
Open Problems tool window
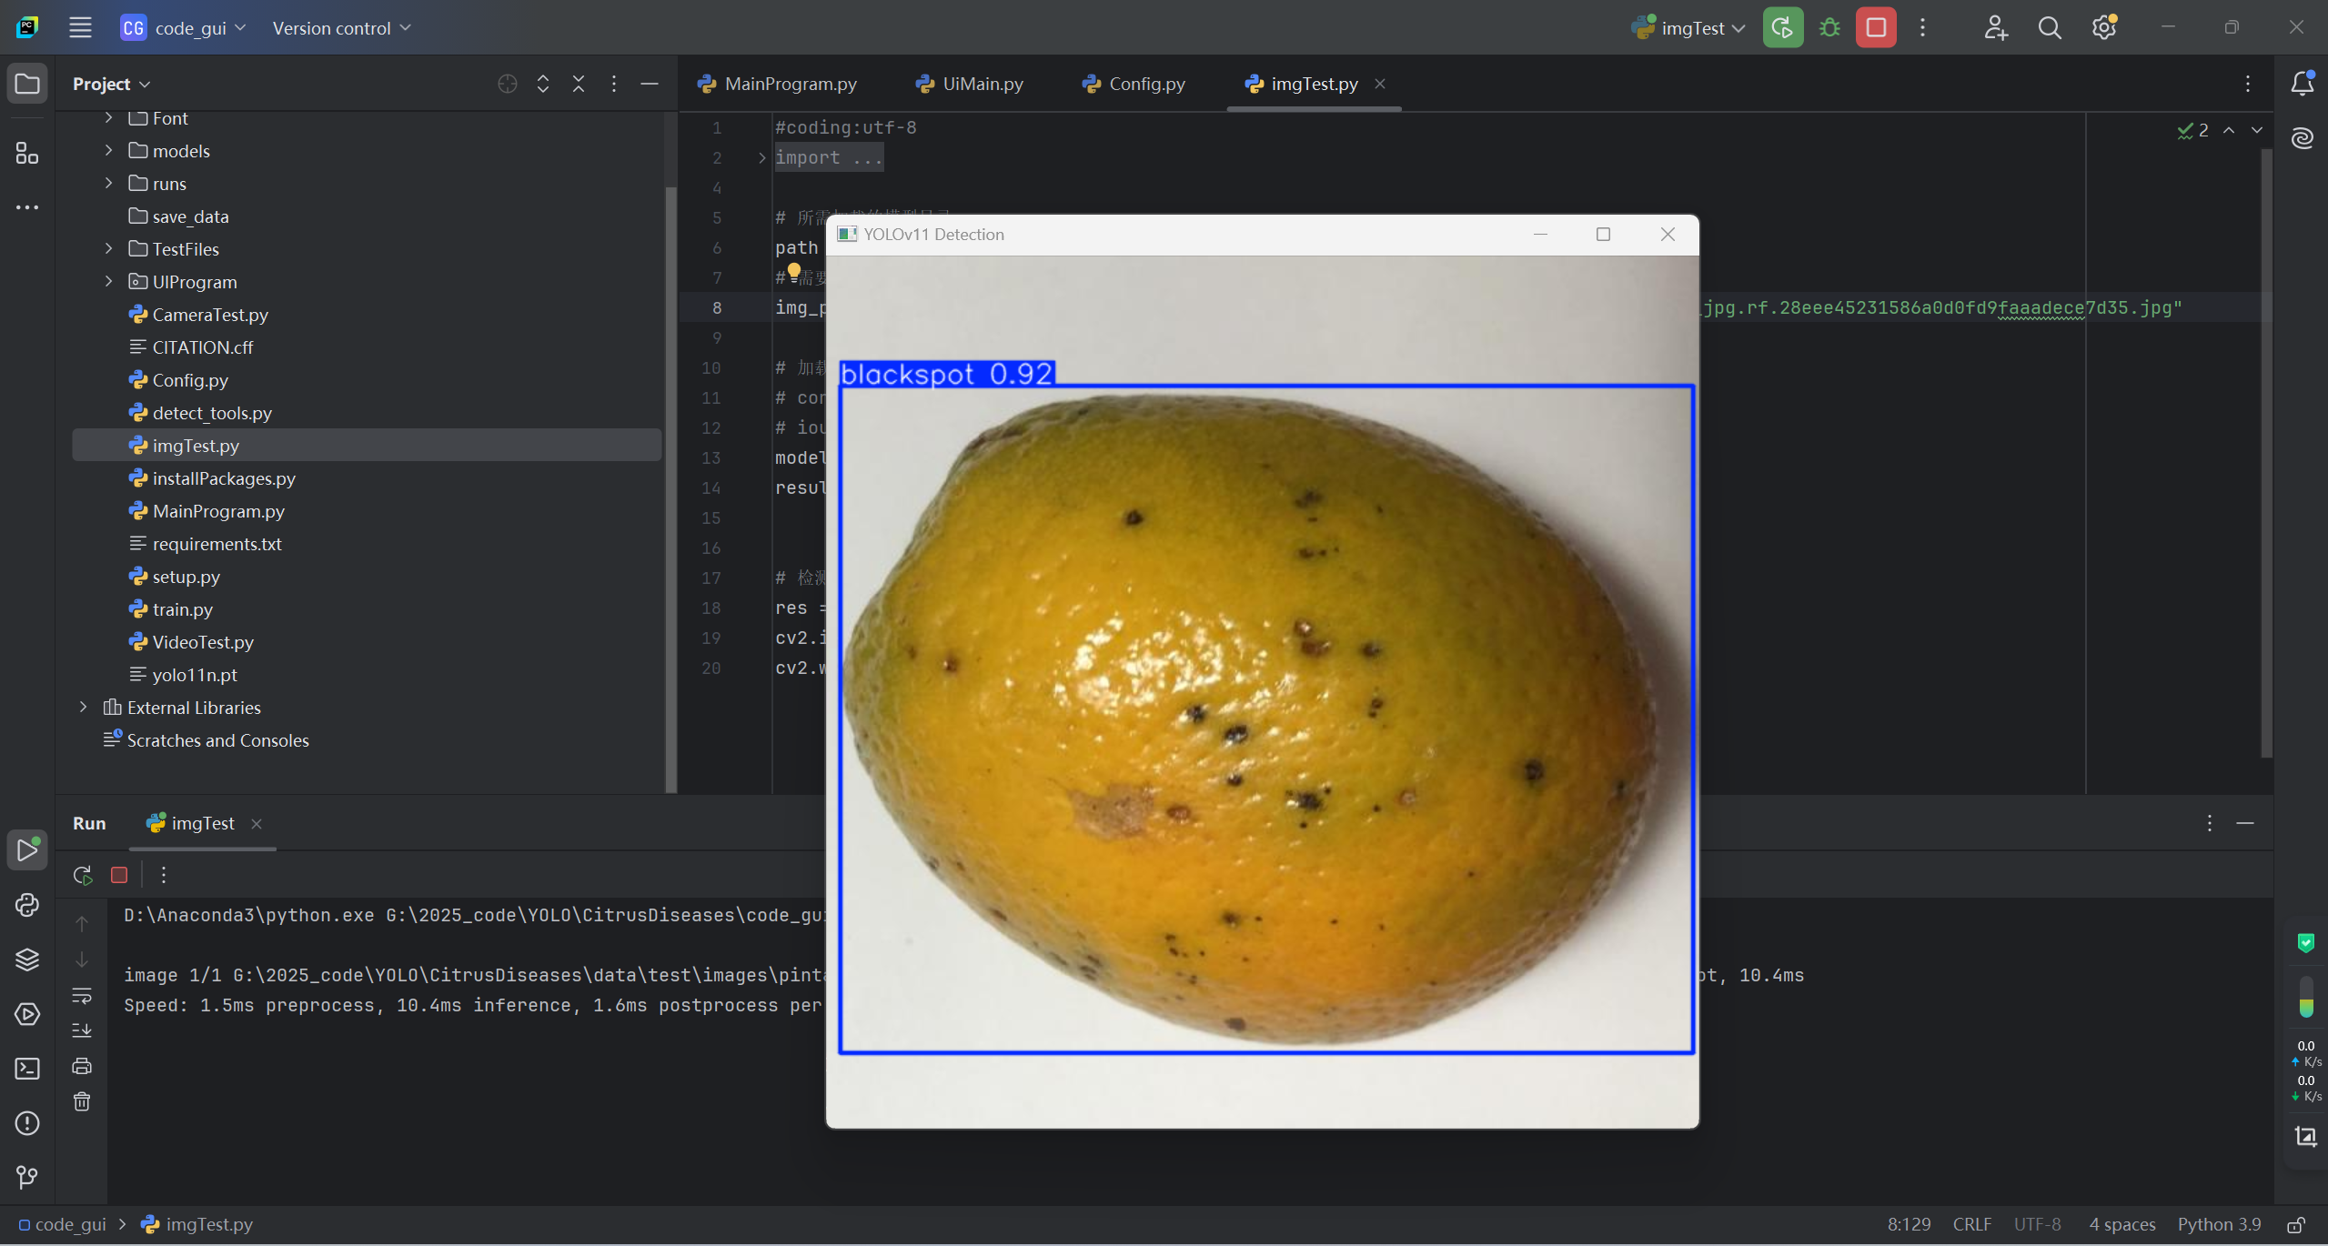click(x=27, y=1123)
